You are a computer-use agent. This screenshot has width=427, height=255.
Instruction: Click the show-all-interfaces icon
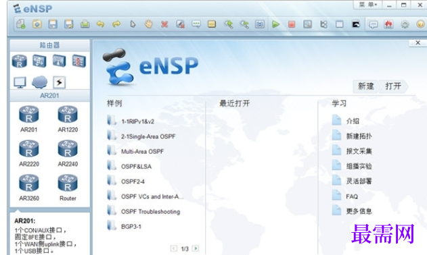(x=323, y=24)
